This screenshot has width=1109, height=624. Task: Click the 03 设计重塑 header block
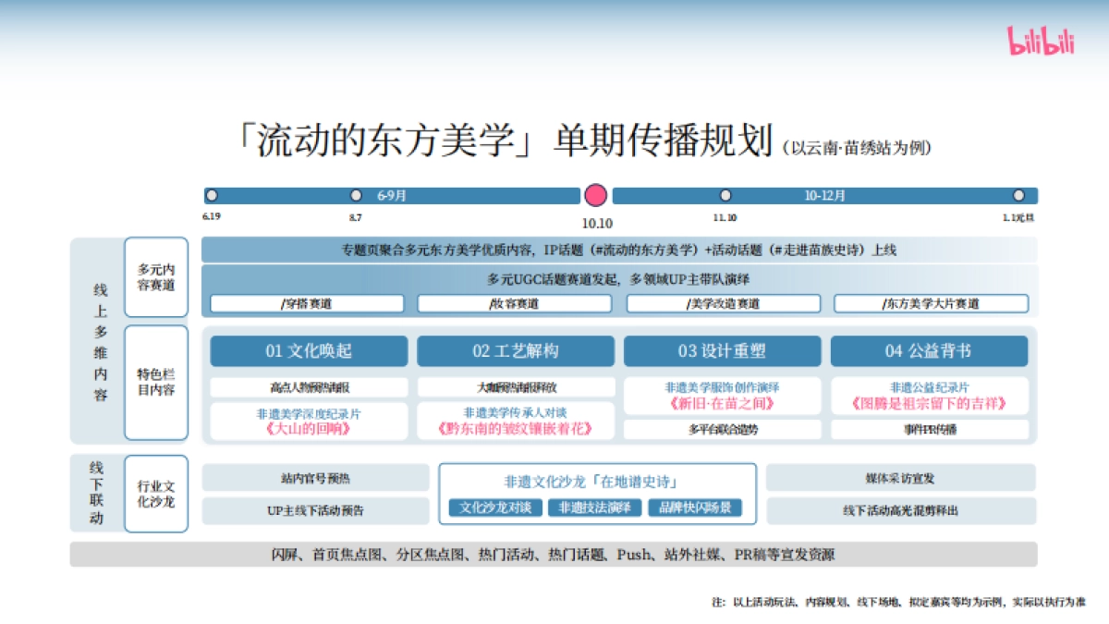(x=723, y=351)
